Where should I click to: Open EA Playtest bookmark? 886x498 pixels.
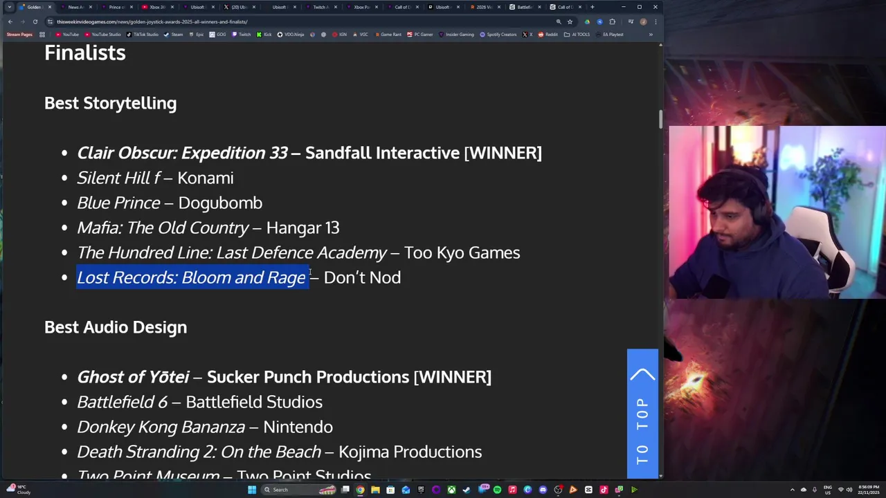point(608,34)
